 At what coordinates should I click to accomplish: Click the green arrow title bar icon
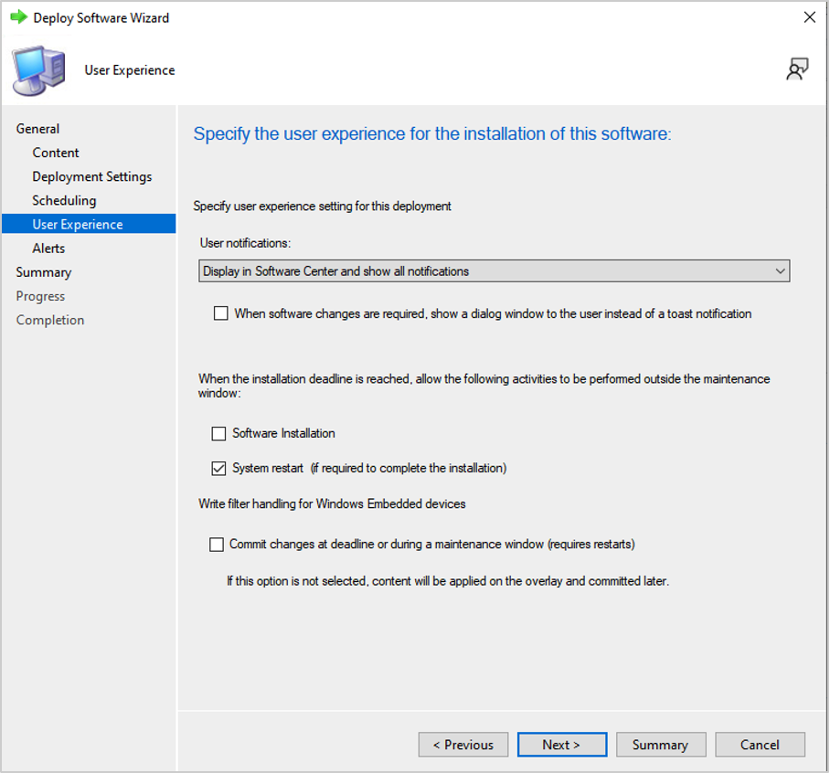point(18,17)
